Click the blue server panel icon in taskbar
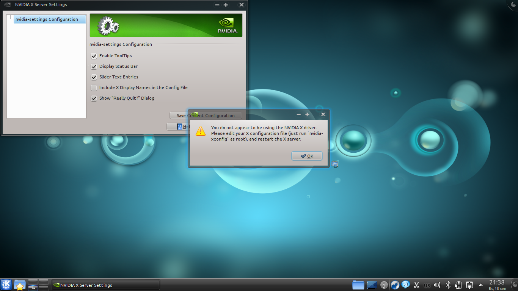Screen dimensions: 518x291 (372, 285)
